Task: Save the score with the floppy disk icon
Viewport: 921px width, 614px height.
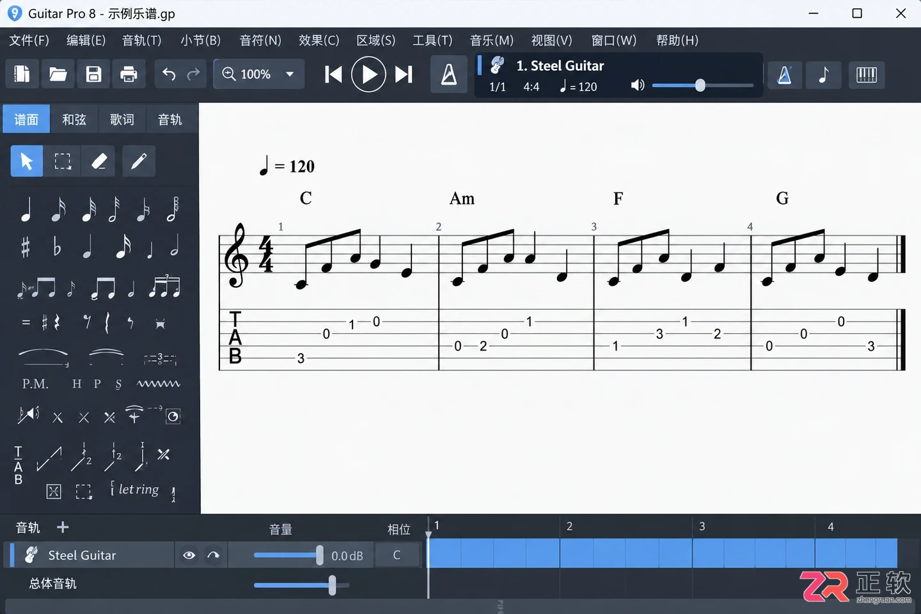Action: tap(94, 75)
